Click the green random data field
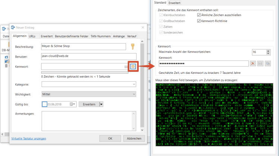The height and width of the screenshot is (156, 279). [x=214, y=114]
